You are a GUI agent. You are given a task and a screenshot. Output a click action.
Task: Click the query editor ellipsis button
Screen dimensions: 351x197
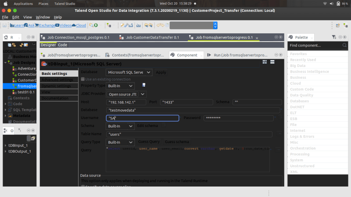click(279, 149)
